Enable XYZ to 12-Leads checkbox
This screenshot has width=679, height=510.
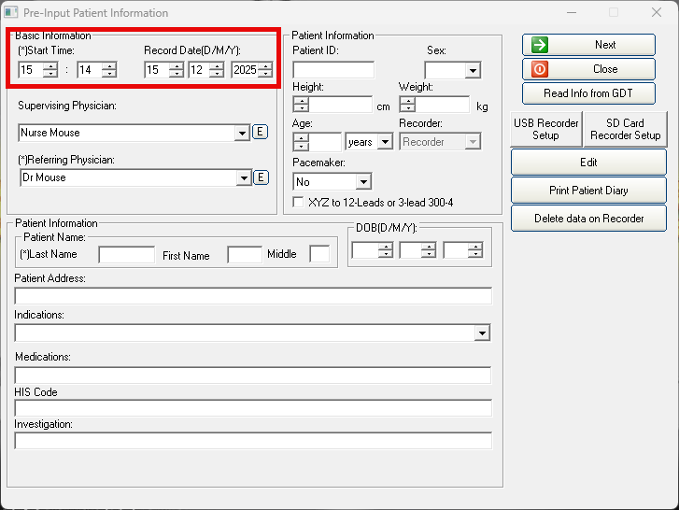[299, 202]
